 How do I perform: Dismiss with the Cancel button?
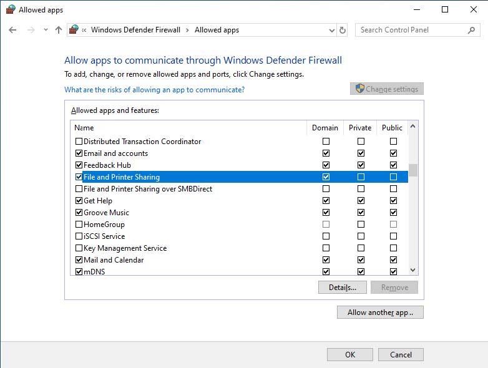point(401,355)
